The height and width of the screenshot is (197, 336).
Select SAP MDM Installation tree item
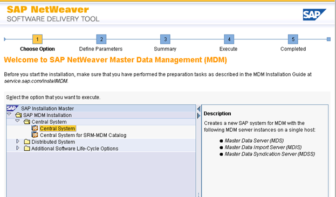(47, 115)
